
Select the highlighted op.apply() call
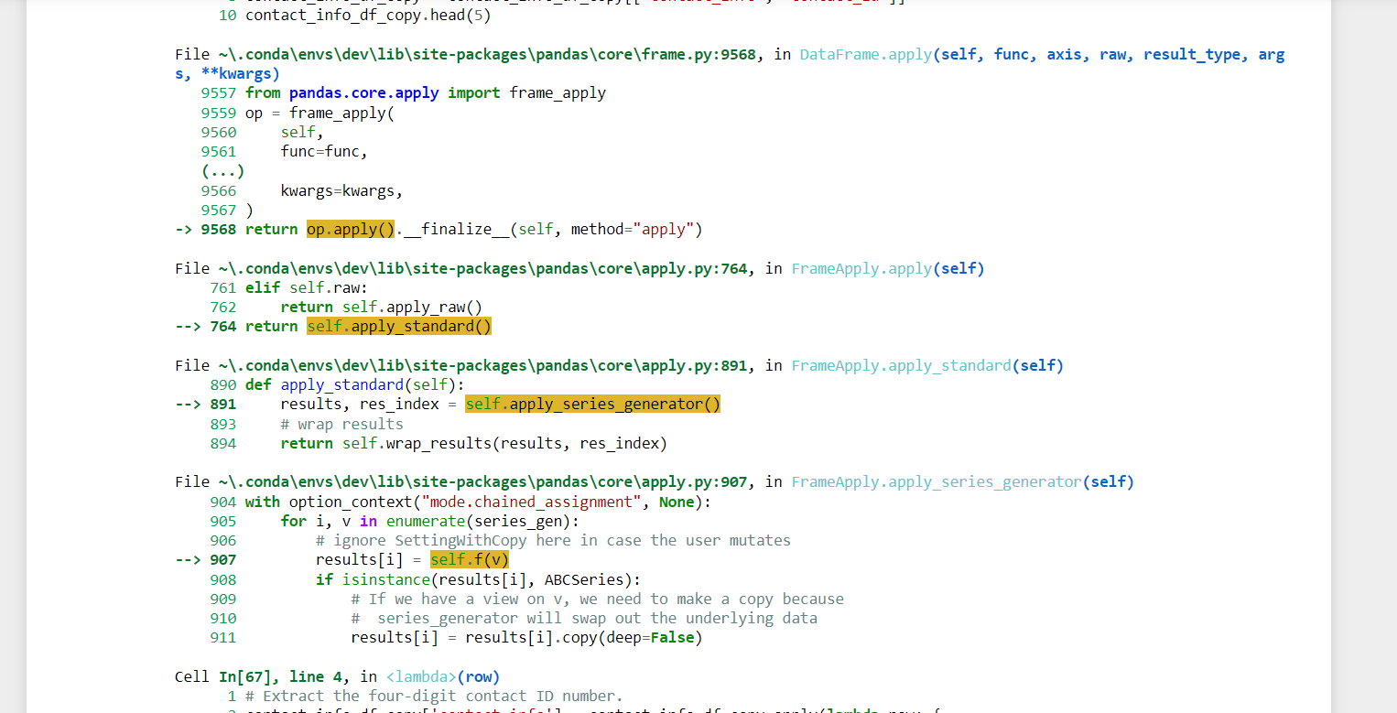[351, 229]
